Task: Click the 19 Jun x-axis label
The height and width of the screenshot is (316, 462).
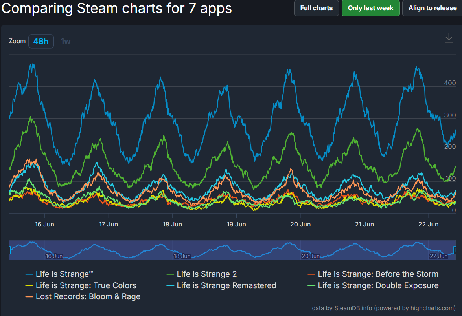Action: point(236,224)
